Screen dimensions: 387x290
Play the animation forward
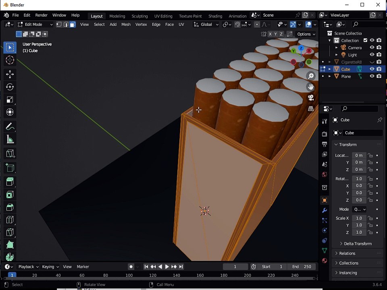pos(167,267)
